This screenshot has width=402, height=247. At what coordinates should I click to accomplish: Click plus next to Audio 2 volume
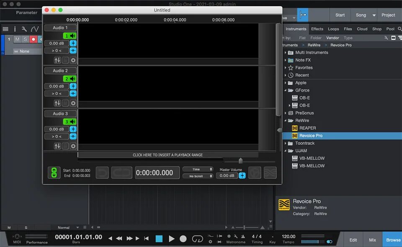tap(73, 86)
